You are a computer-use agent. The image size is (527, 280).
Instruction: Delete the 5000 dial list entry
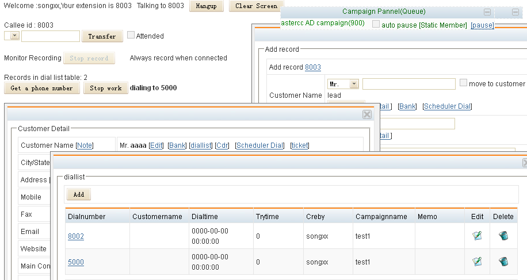pyautogui.click(x=503, y=262)
